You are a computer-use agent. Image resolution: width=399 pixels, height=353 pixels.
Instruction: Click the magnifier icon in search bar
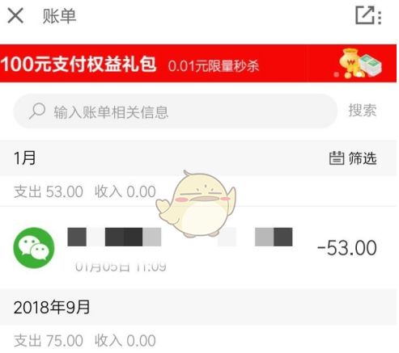[x=37, y=111]
